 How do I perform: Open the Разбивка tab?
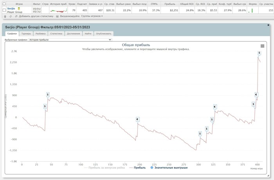40,34
